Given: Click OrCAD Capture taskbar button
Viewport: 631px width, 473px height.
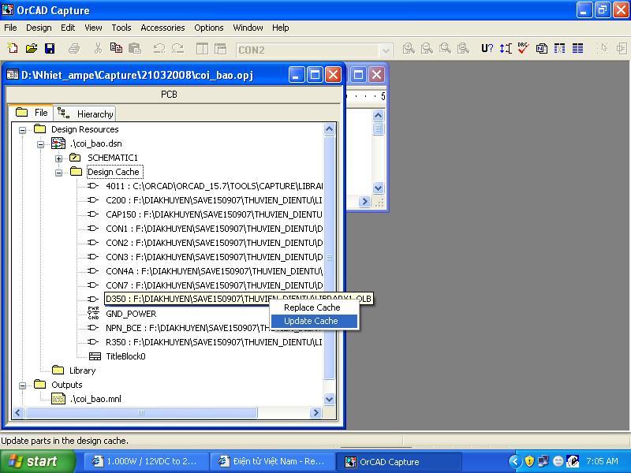Looking at the screenshot, I should tap(399, 462).
